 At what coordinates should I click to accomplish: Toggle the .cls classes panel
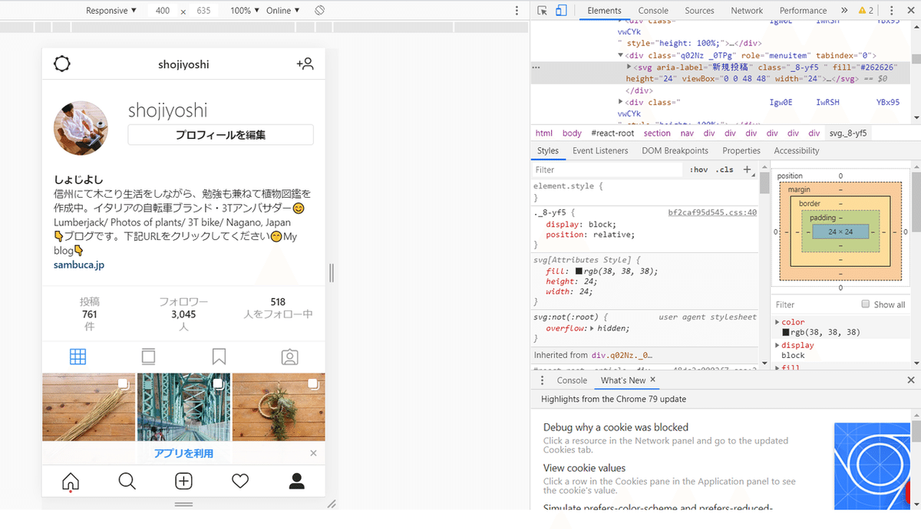[725, 170]
